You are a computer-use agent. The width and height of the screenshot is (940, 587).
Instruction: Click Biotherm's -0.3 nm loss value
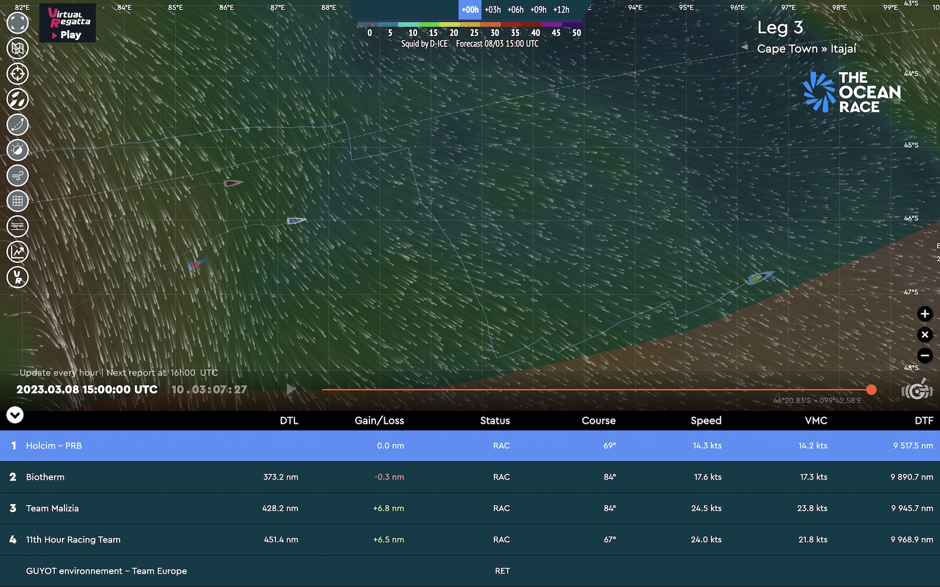pos(389,477)
